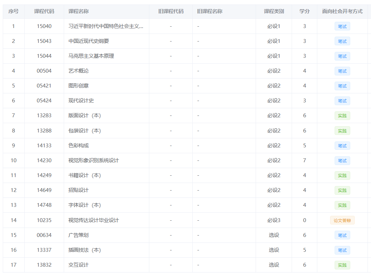Click course name 视觉传达设计毕业设计

[x=94, y=220]
